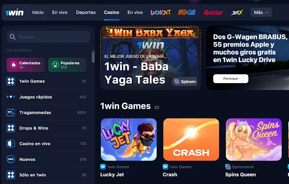Click the Nuevos NEW badge icon
Screen dimensions: 289x184
11,159
